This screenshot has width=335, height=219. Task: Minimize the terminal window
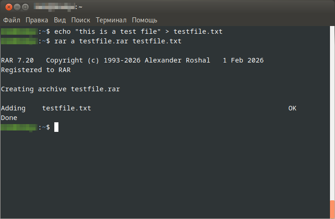tap(16, 7)
